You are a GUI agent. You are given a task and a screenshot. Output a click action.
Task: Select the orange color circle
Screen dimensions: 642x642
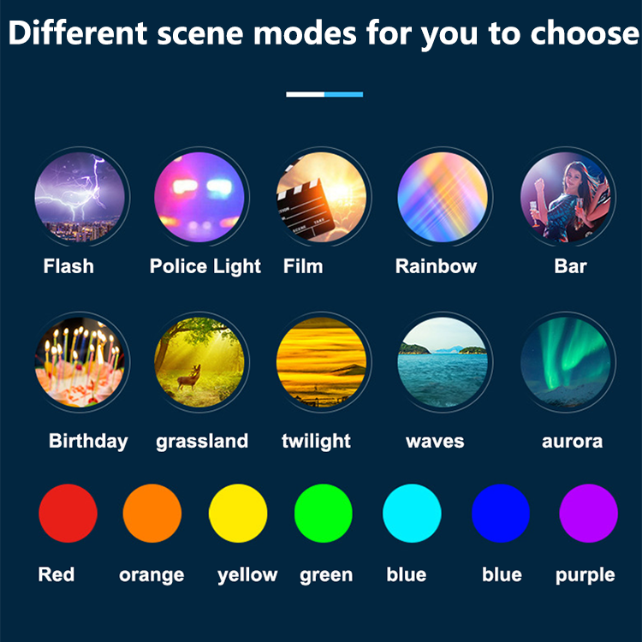[x=152, y=514]
